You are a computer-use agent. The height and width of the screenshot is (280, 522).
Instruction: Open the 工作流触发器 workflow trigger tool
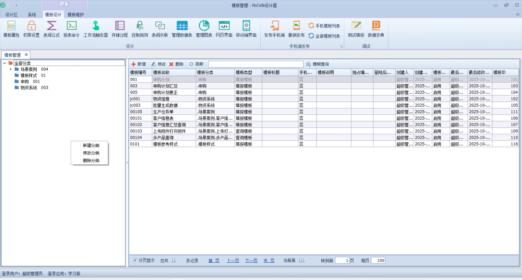coord(95,29)
